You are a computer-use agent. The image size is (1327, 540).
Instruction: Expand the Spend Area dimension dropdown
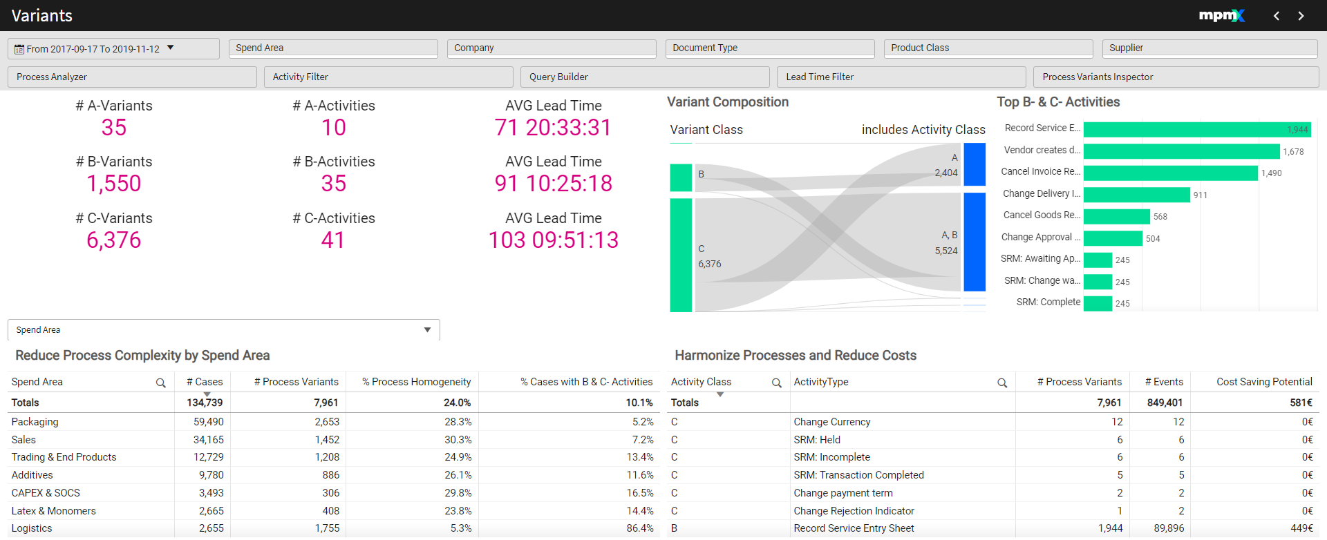click(224, 329)
